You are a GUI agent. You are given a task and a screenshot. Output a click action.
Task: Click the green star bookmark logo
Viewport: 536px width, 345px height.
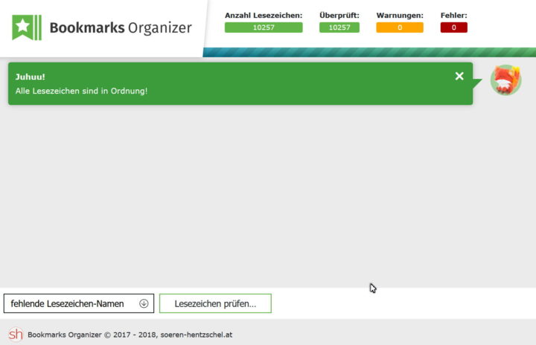[27, 28]
